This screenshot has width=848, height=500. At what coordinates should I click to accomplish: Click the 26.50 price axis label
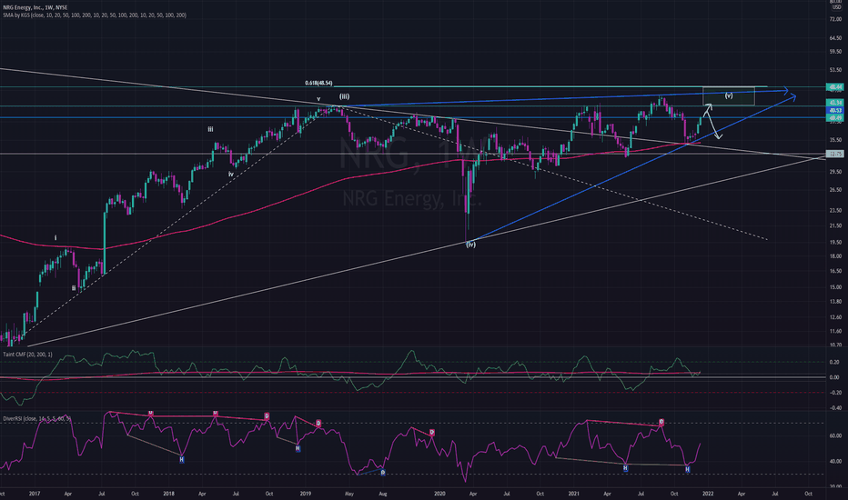pos(835,190)
